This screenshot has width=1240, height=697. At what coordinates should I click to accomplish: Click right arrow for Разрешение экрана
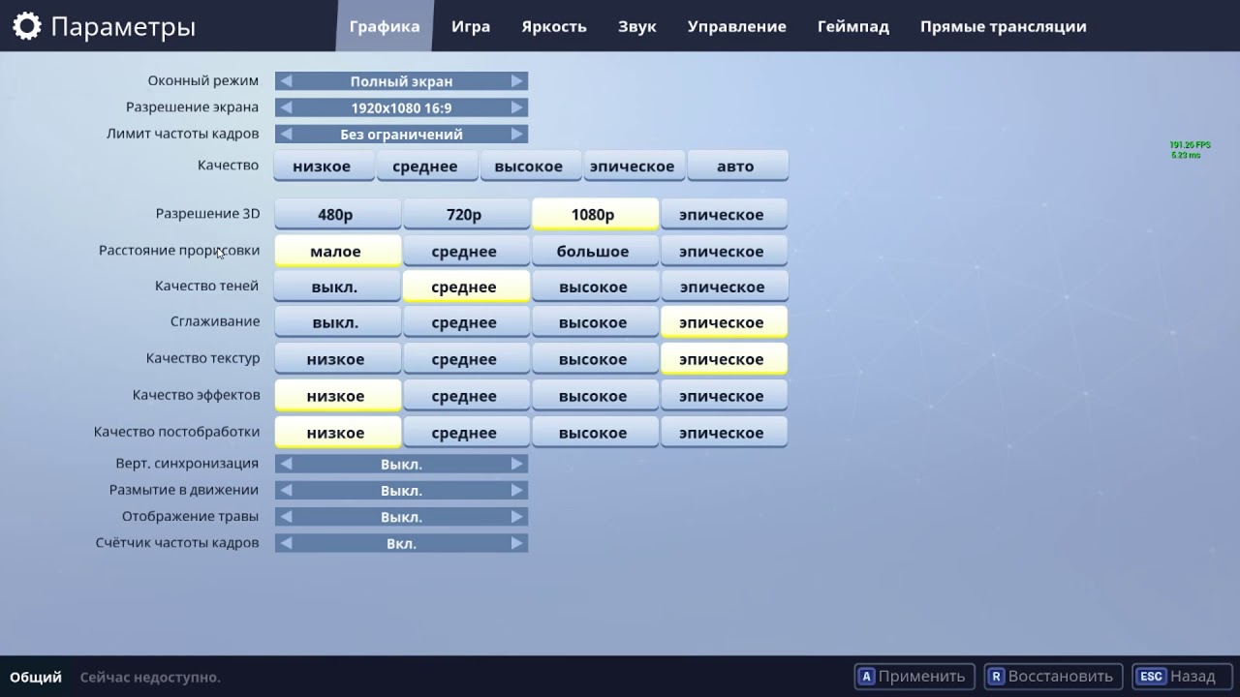point(517,107)
